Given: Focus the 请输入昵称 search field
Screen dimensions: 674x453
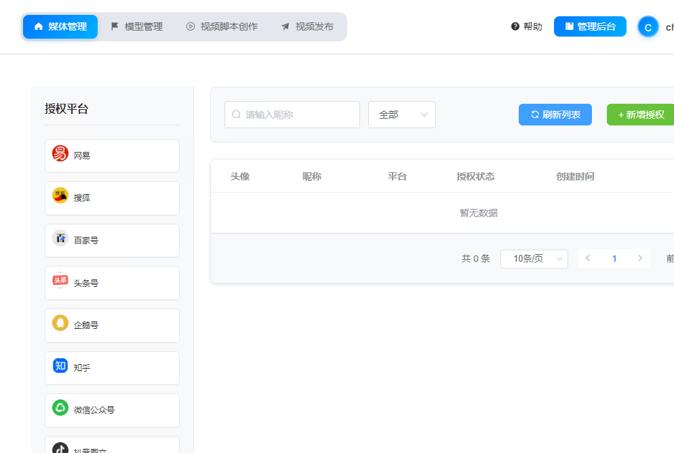Looking at the screenshot, I should 292,115.
